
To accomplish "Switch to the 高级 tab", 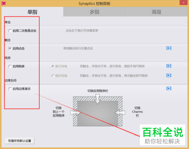I will pos(156,12).
